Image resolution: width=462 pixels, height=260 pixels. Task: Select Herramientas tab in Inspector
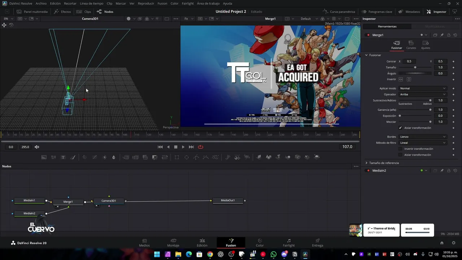tap(387, 26)
